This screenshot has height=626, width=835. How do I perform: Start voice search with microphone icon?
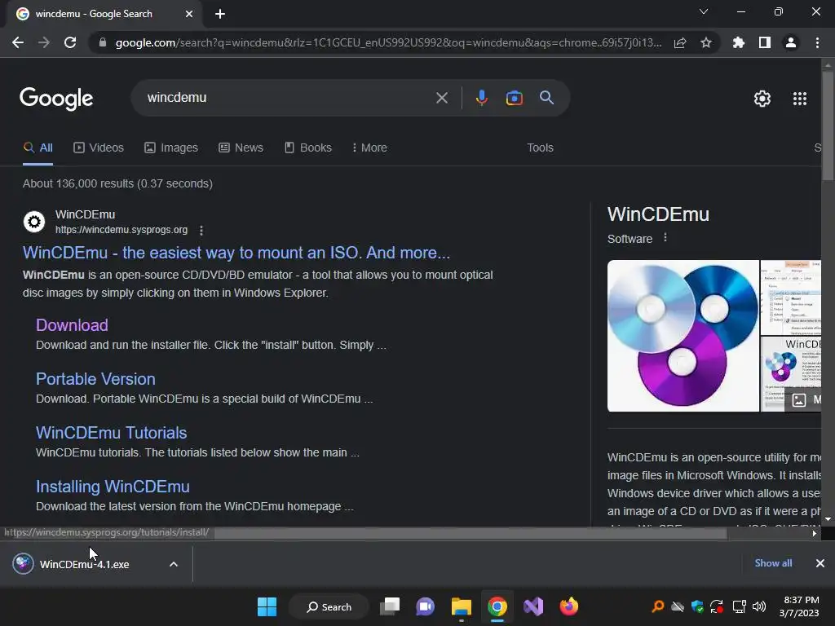pos(481,98)
